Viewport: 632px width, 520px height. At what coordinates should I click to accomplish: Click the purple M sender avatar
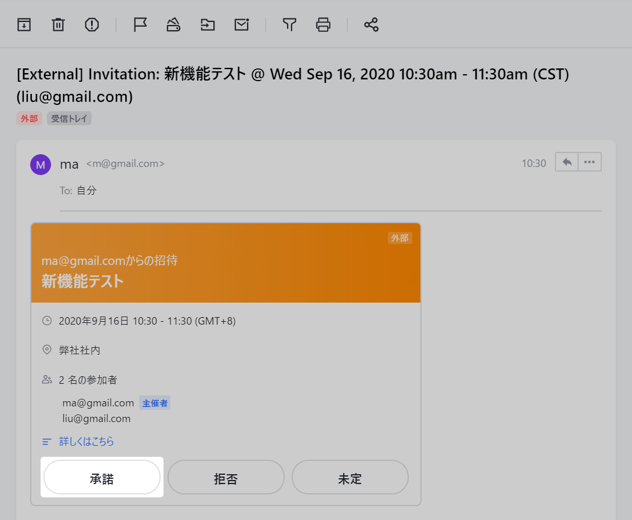[41, 165]
